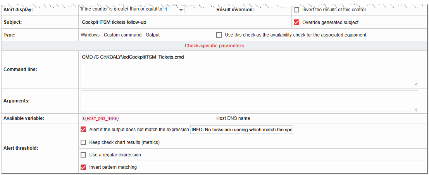Enable Keep check chart results (metrics)
The height and width of the screenshot is (175, 429).
point(83,142)
